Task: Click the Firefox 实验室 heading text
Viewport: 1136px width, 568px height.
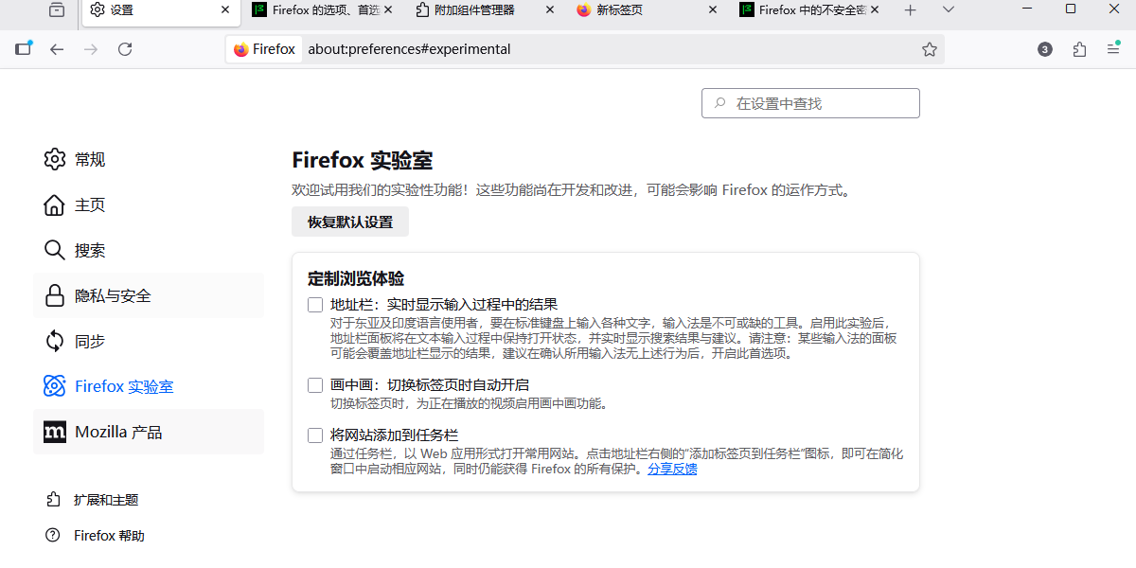Action: click(x=363, y=160)
